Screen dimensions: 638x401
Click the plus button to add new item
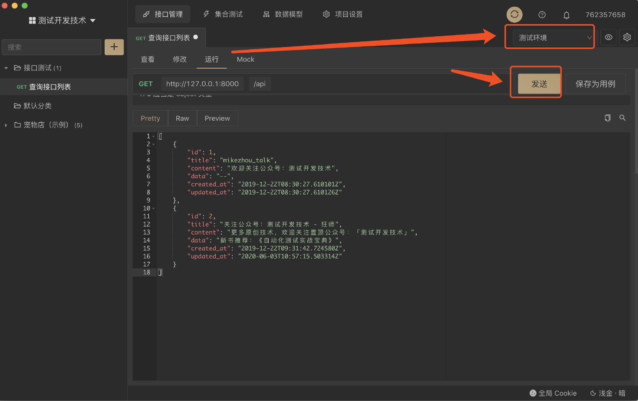114,47
